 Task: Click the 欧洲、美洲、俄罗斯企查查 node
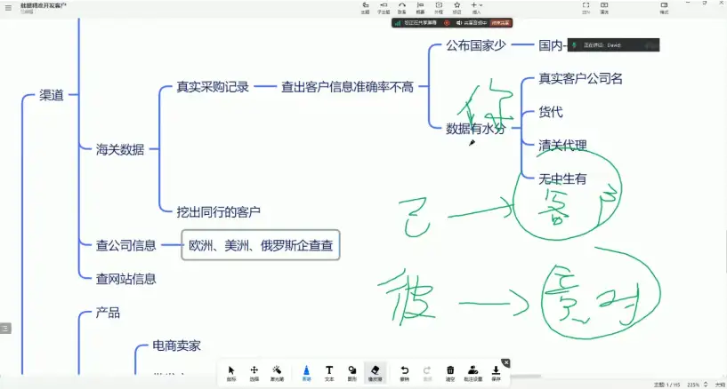261,245
